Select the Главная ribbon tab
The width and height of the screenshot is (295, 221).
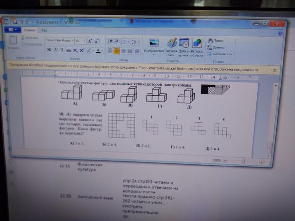(30, 30)
